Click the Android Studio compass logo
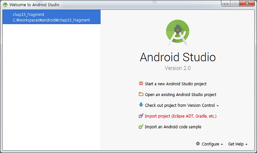Screen dimensions: 257x153 [x=178, y=32]
